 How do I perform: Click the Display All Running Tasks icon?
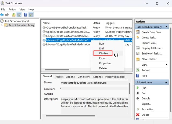click(138, 48)
